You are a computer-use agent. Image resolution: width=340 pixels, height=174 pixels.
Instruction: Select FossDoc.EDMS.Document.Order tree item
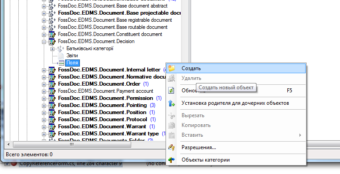point(100,84)
